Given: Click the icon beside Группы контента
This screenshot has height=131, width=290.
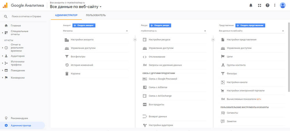Looking at the screenshot, I should point(223,65).
